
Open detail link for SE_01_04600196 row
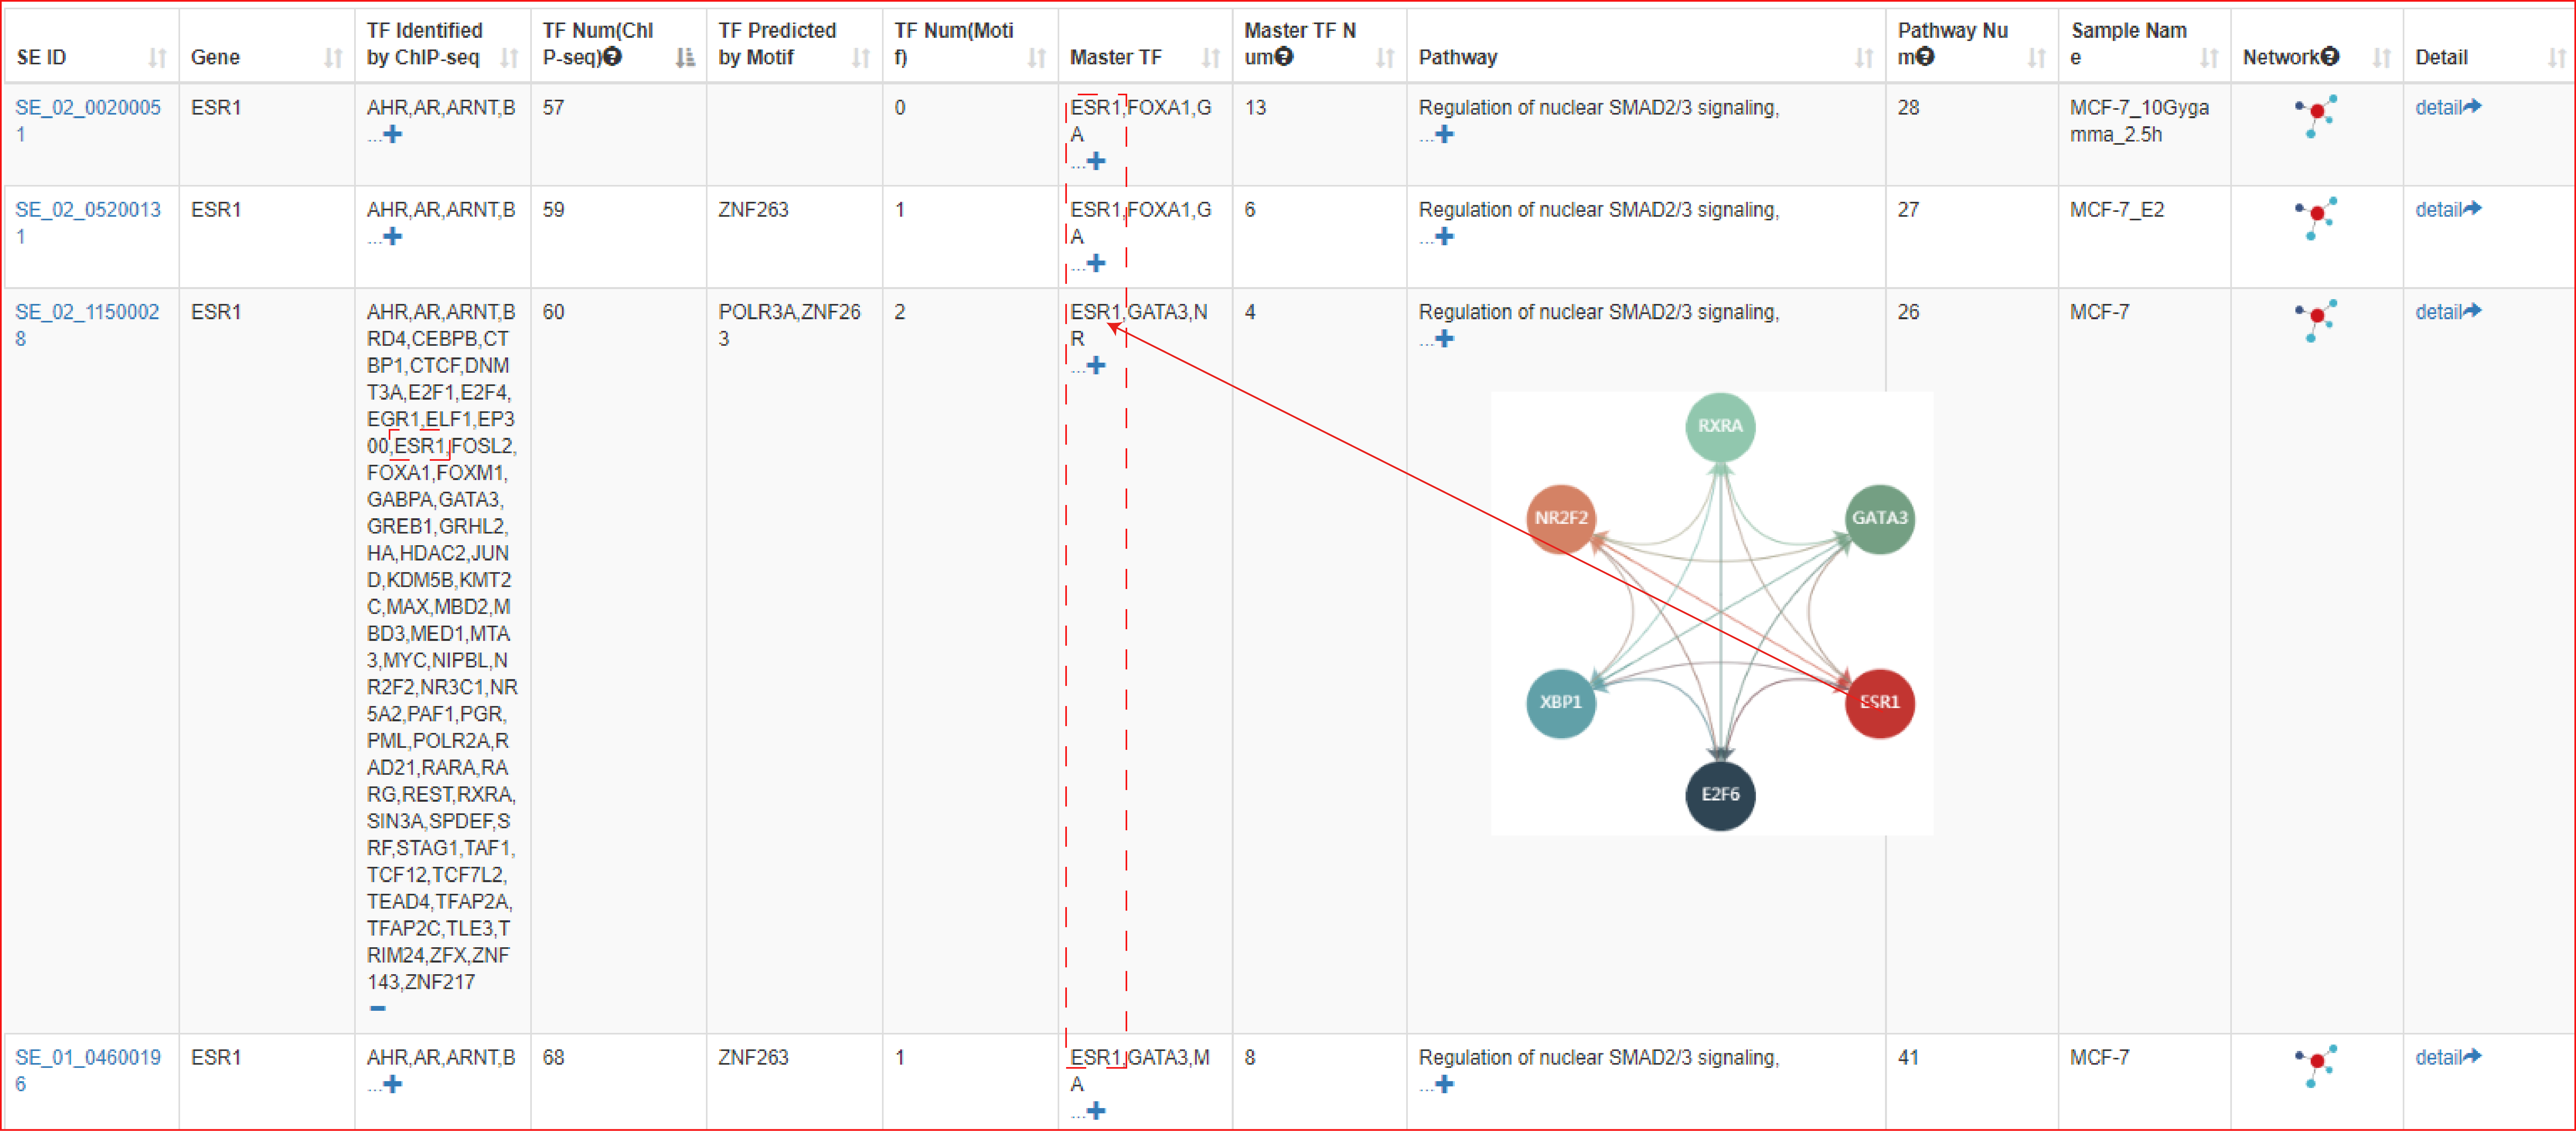click(x=2448, y=1057)
